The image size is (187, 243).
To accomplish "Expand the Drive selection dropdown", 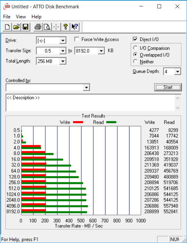I will click(x=63, y=40).
